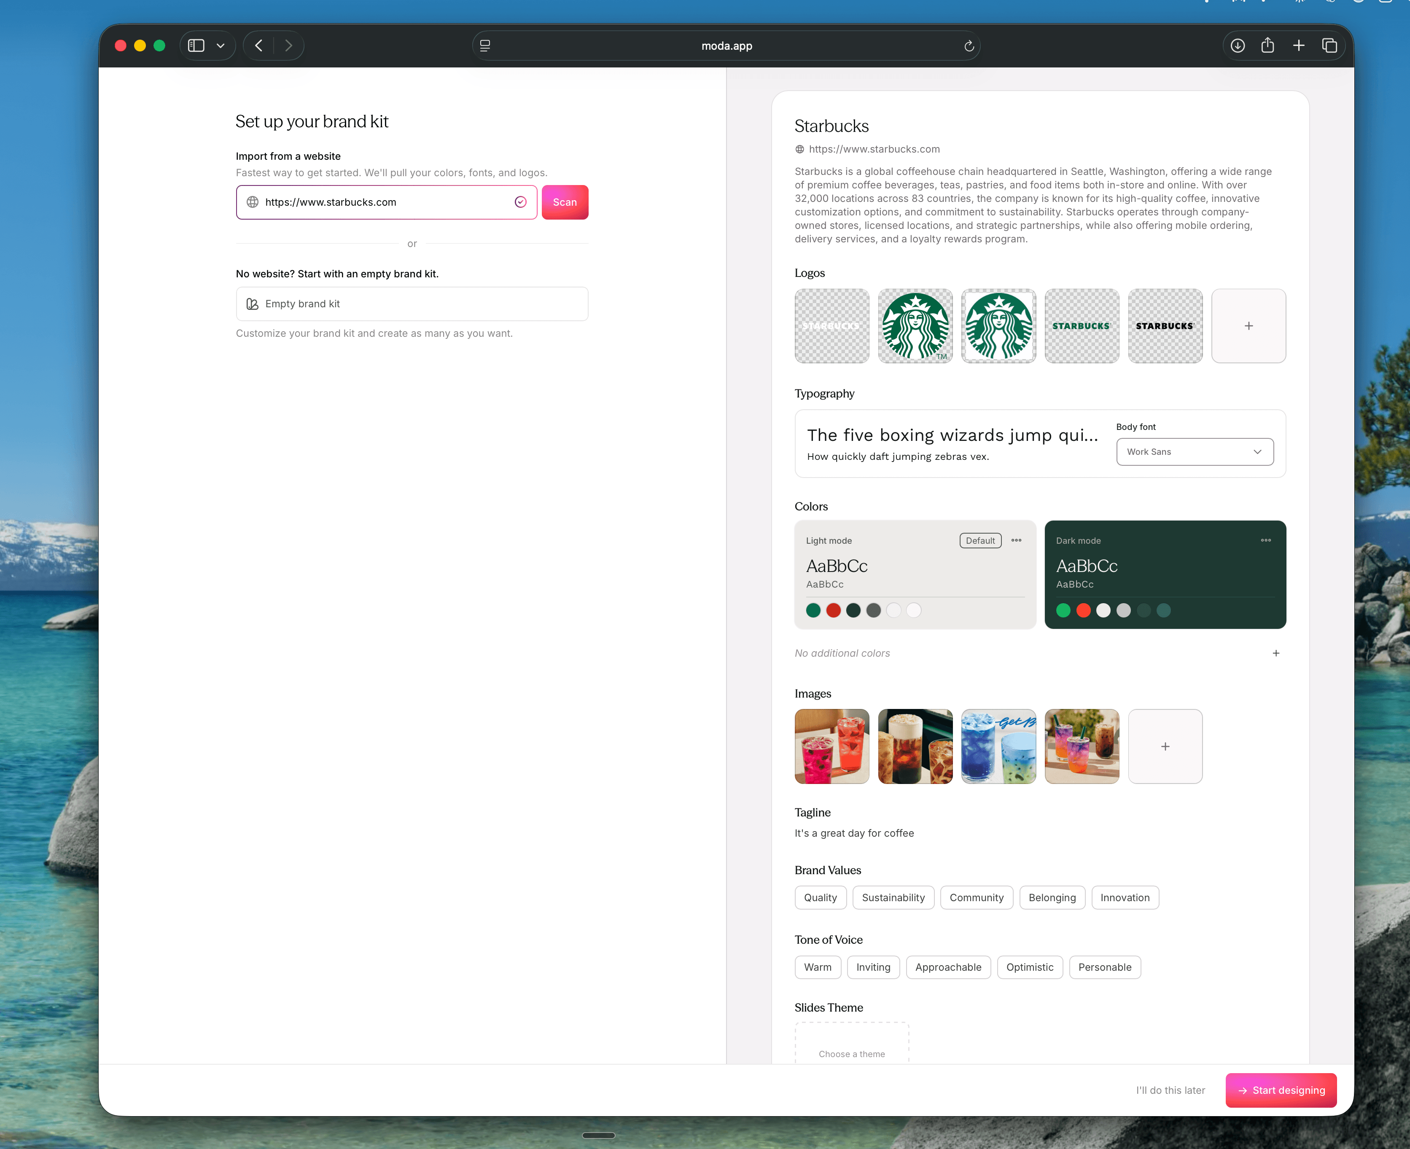
Task: Select the faded white STARBUCKS wordmark logo
Action: tap(832, 326)
